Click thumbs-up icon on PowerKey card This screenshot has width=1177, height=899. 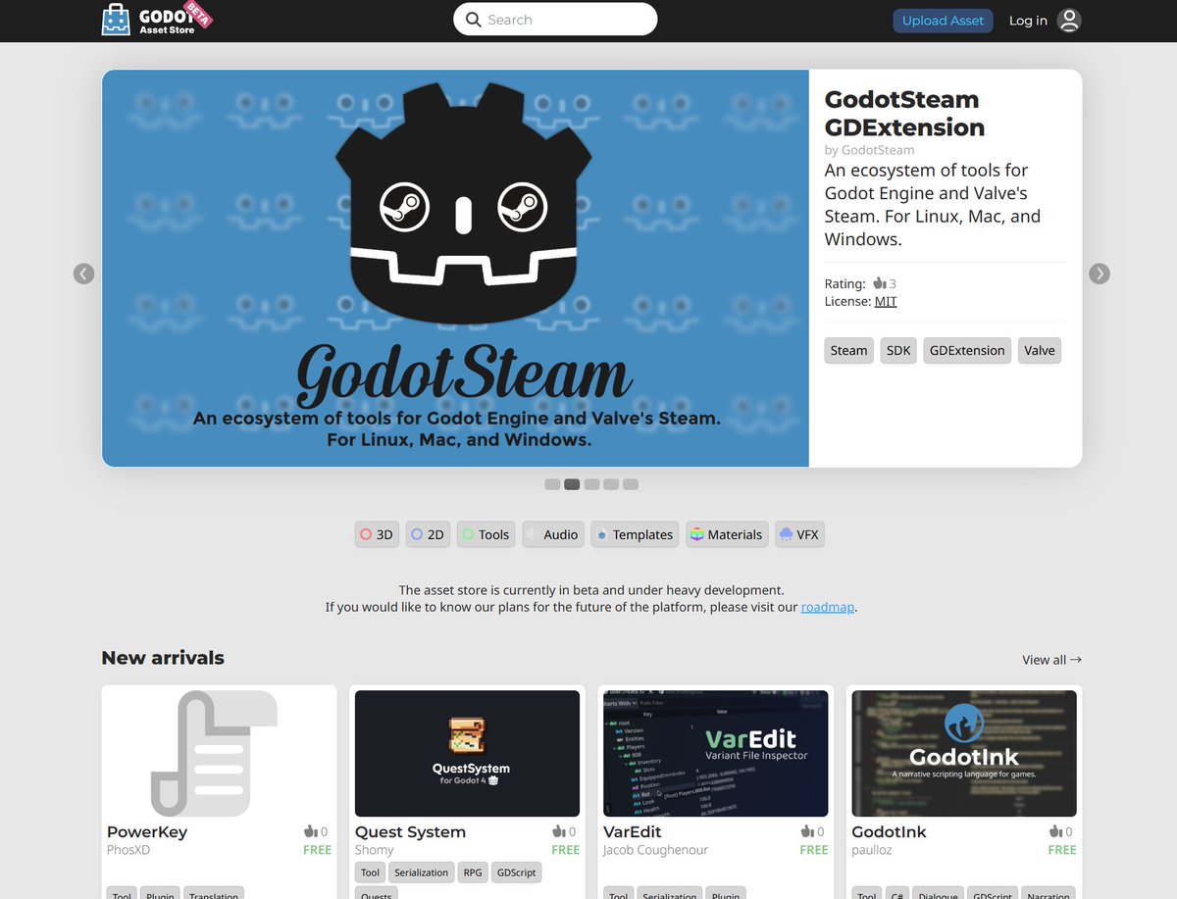pyautogui.click(x=311, y=831)
